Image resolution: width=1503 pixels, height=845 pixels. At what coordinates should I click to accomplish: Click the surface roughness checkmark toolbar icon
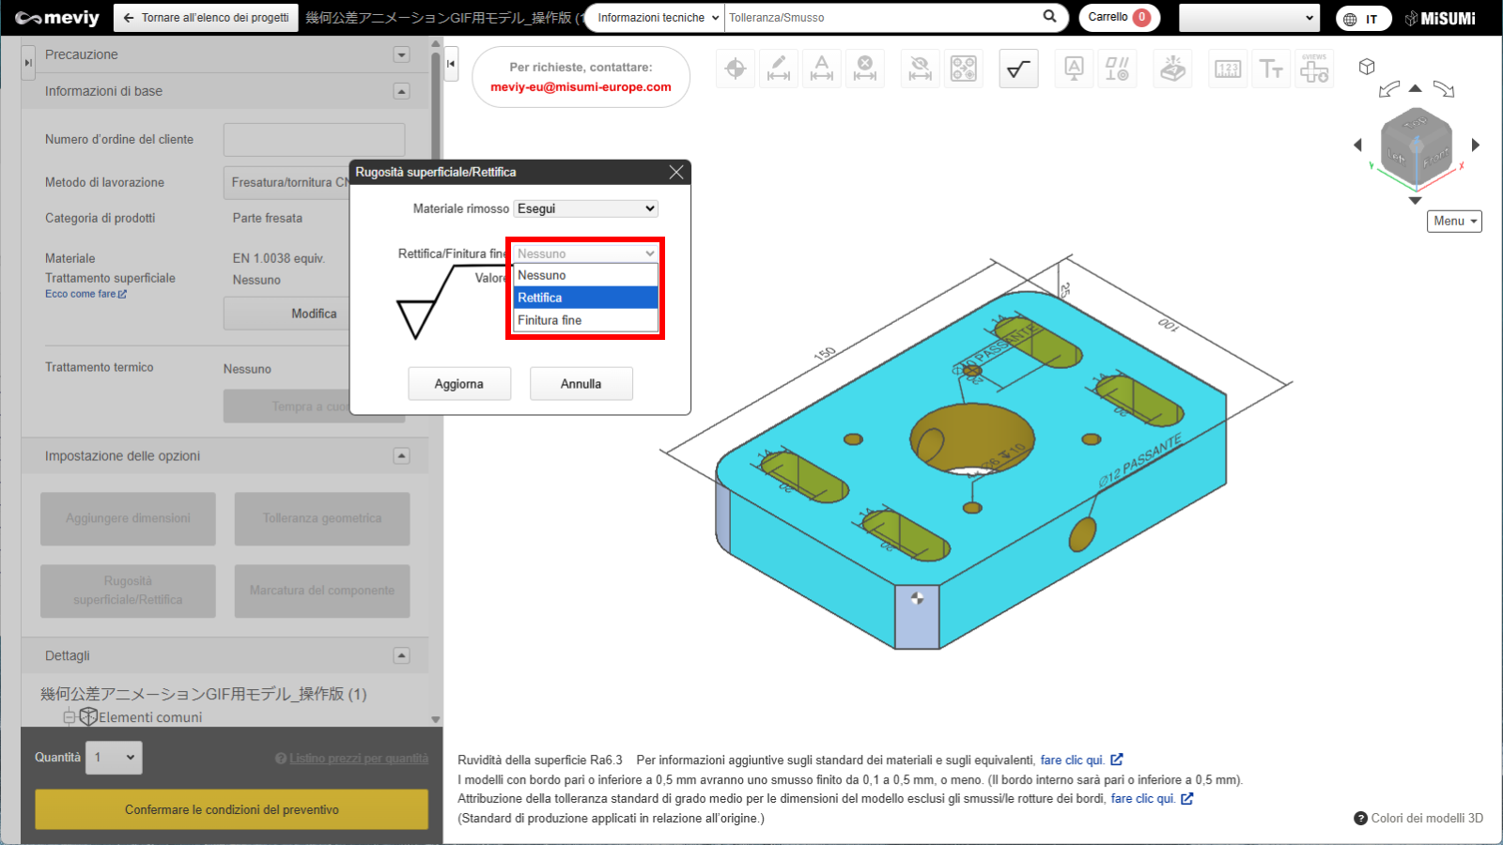point(1018,69)
